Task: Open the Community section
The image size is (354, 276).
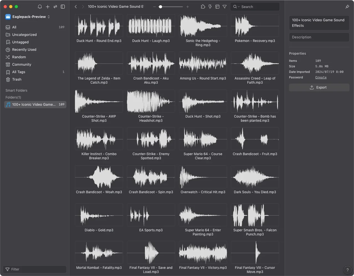Action: tap(35, 64)
